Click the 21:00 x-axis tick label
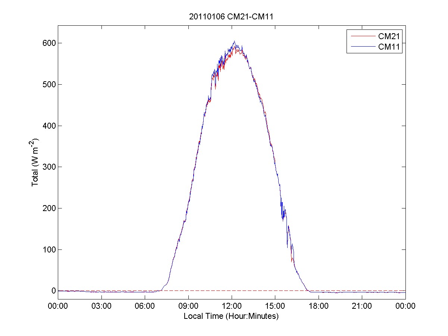 [362, 306]
